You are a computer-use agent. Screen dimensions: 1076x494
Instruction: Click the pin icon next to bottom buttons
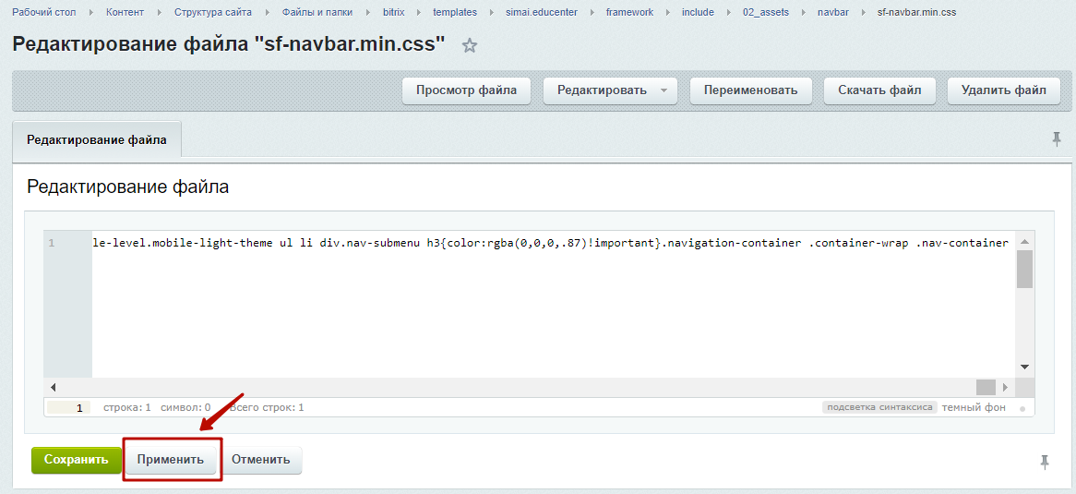(1045, 462)
